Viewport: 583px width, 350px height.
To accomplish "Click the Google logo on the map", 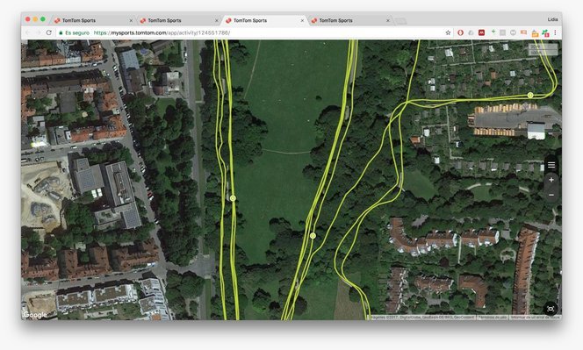I will pos(35,315).
